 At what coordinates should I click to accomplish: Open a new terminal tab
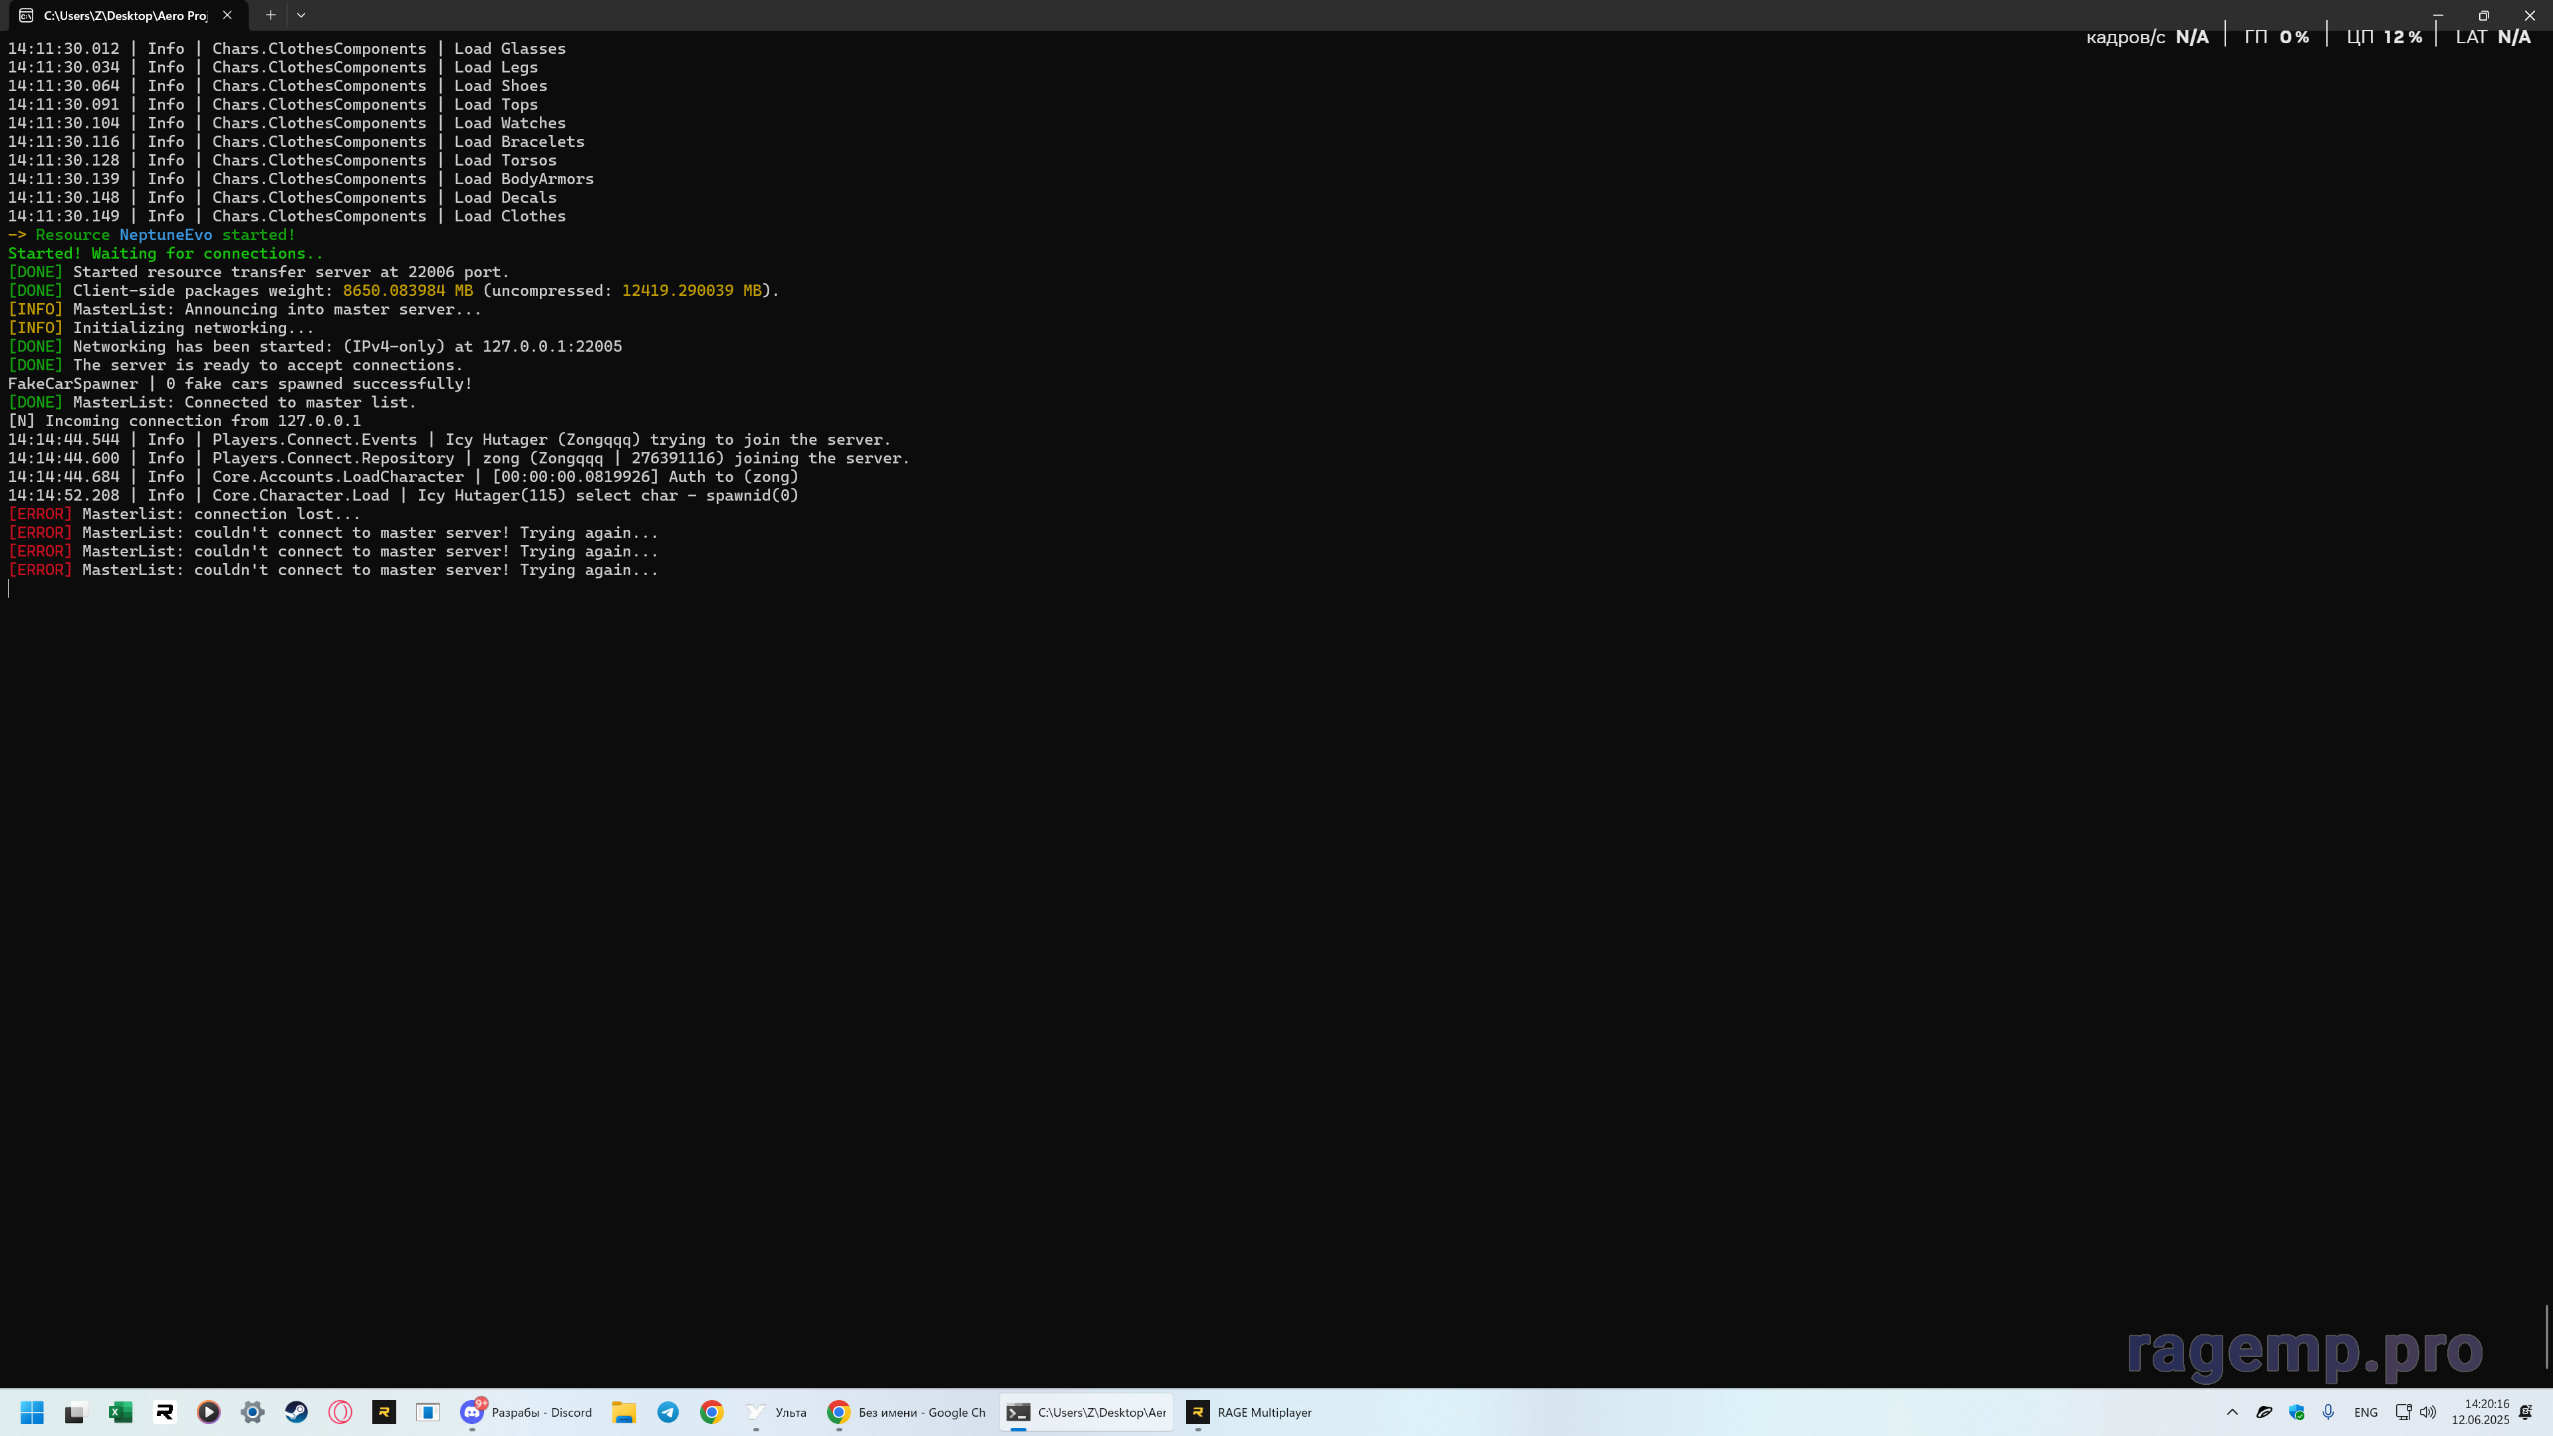[269, 15]
